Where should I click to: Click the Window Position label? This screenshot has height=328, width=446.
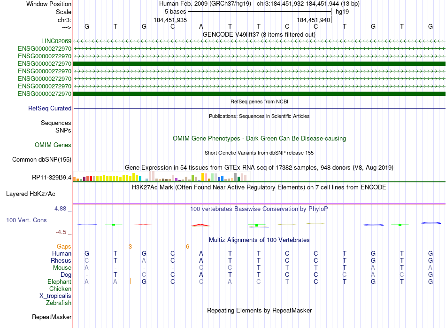point(49,4)
